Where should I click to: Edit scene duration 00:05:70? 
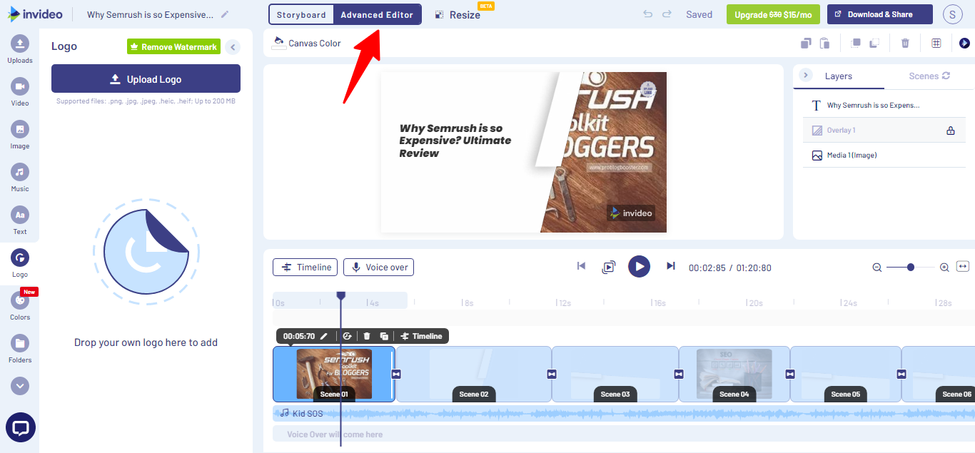pos(306,336)
